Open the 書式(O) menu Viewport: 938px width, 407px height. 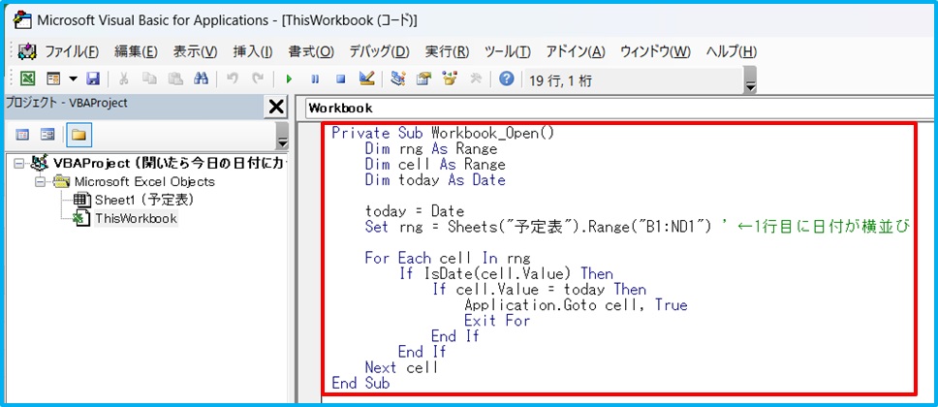pyautogui.click(x=311, y=51)
